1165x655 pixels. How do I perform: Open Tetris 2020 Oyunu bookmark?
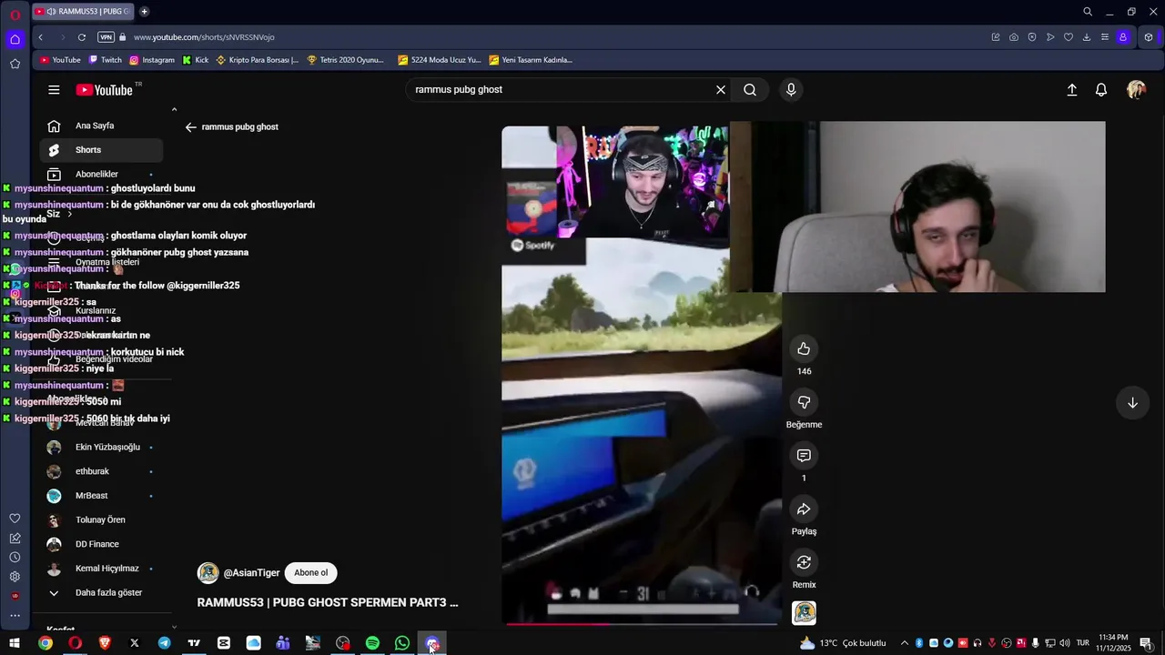[346, 60]
